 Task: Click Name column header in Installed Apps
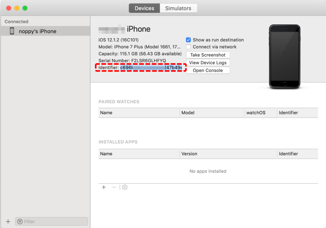tap(139, 154)
